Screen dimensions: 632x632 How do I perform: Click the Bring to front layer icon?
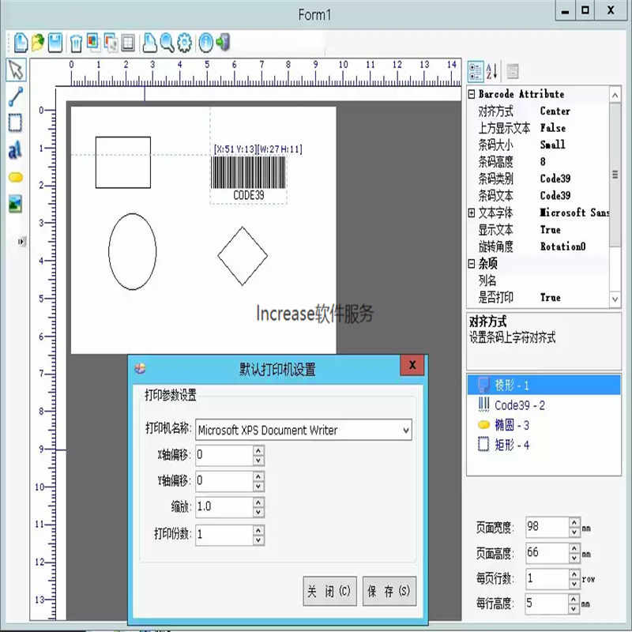coord(93,42)
